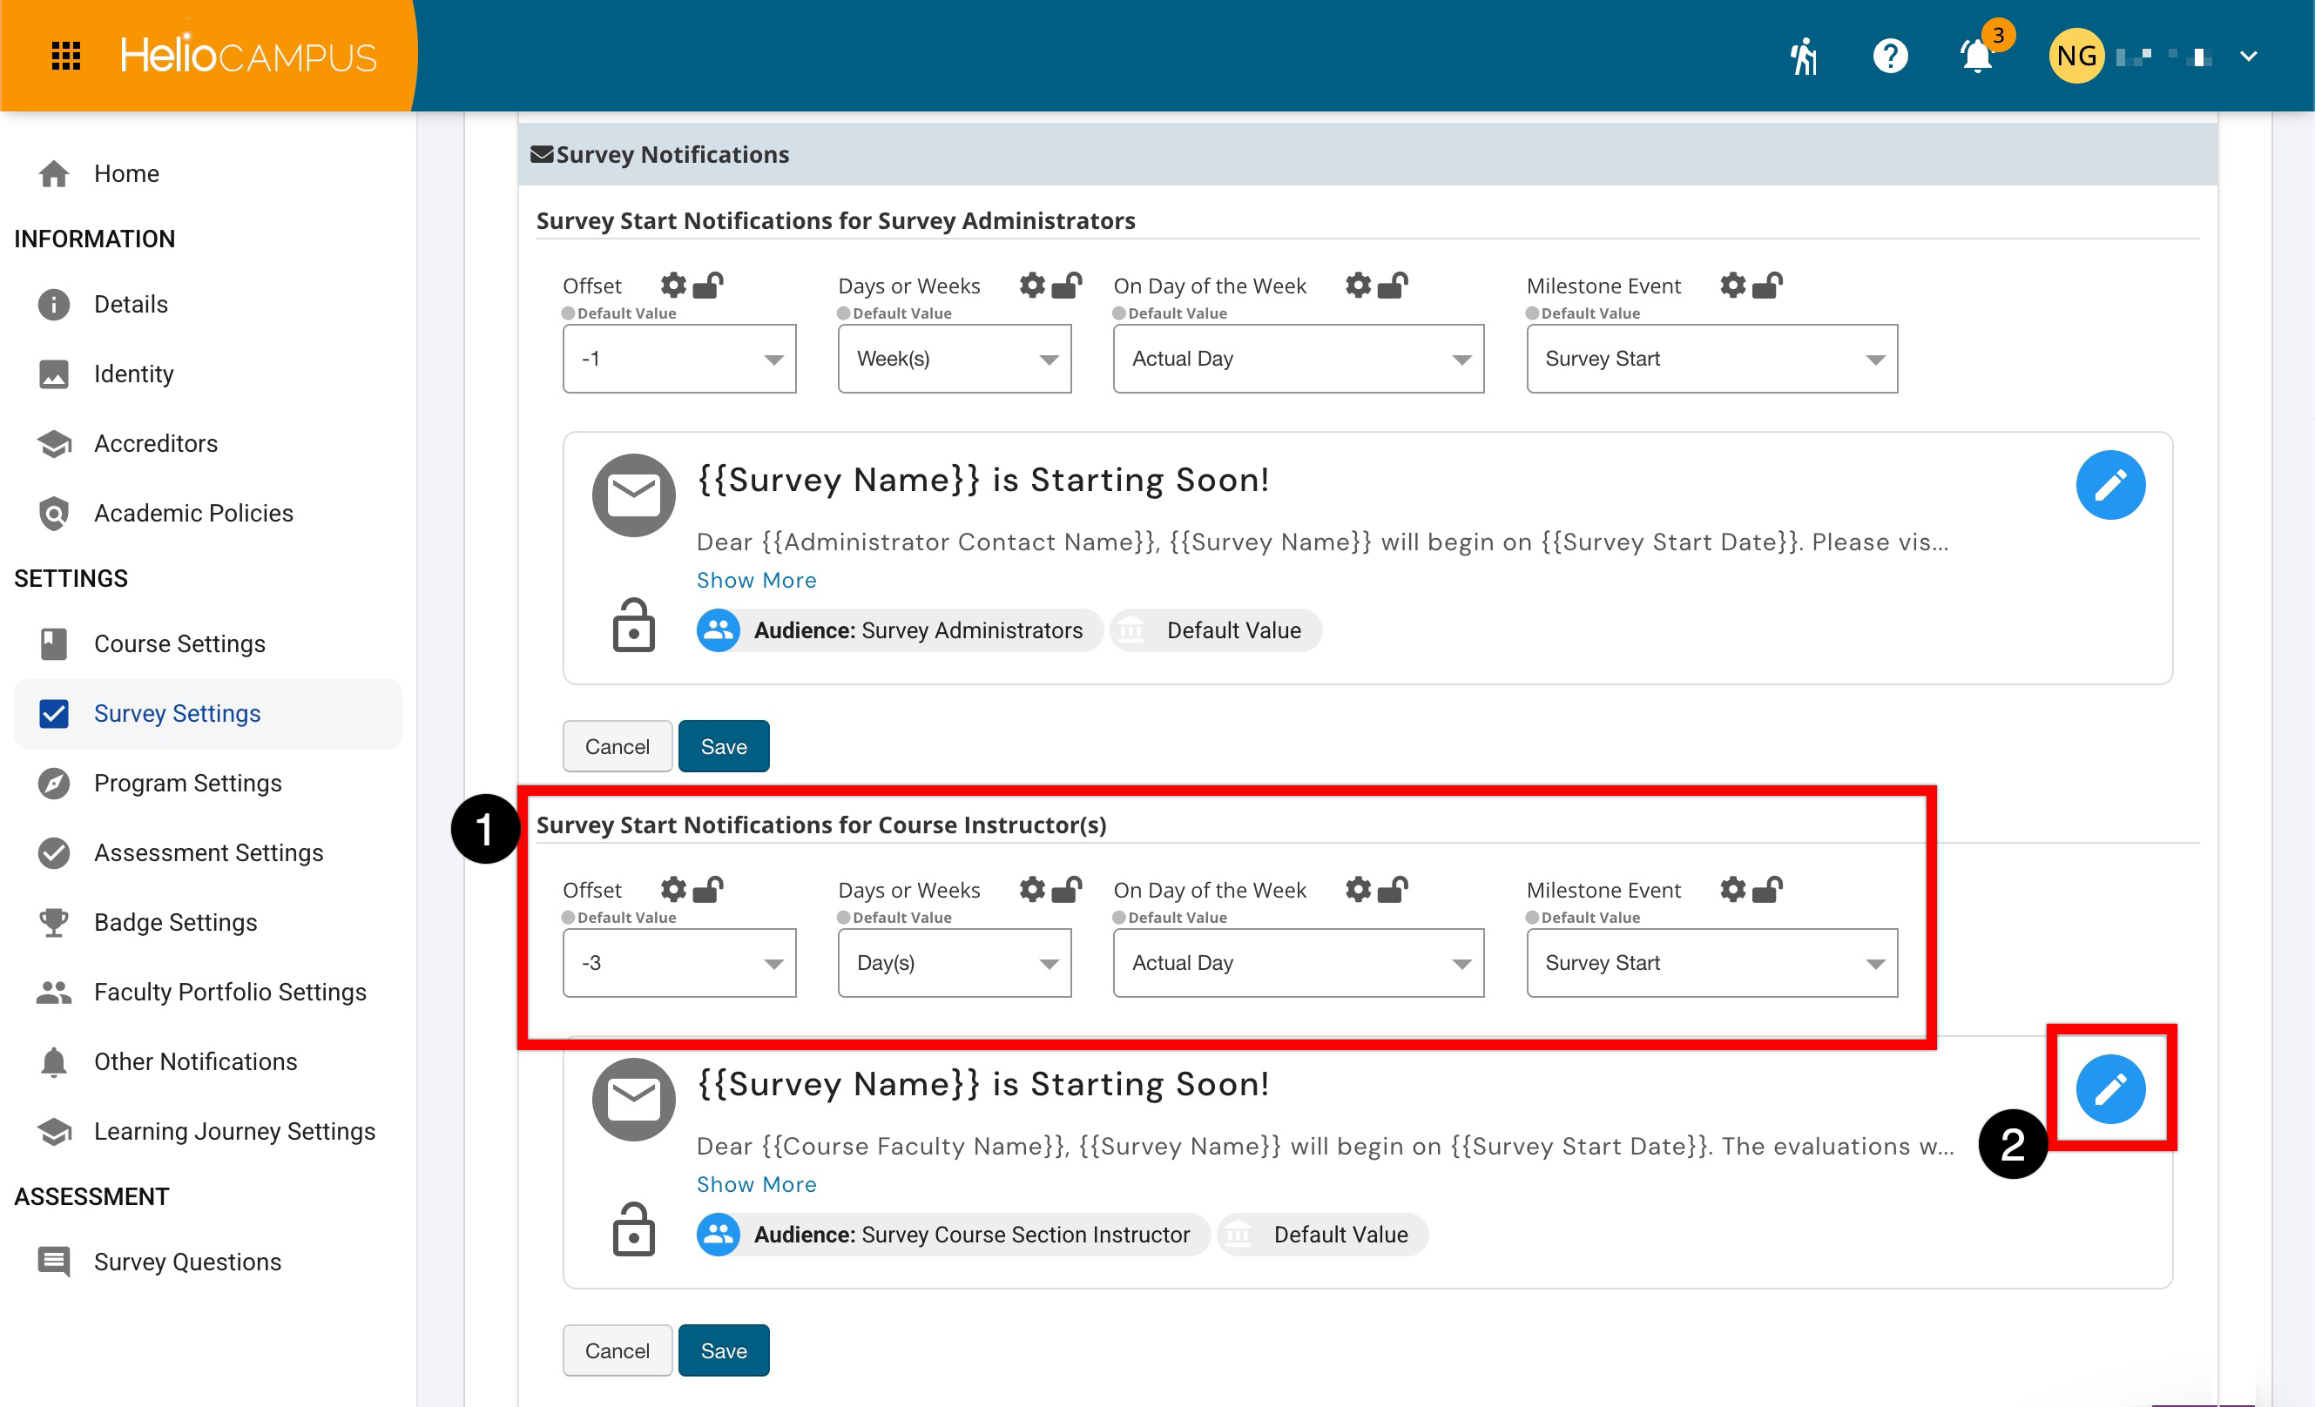The width and height of the screenshot is (2315, 1407).
Task: Open Course Settings in sidebar
Action: pos(207,643)
